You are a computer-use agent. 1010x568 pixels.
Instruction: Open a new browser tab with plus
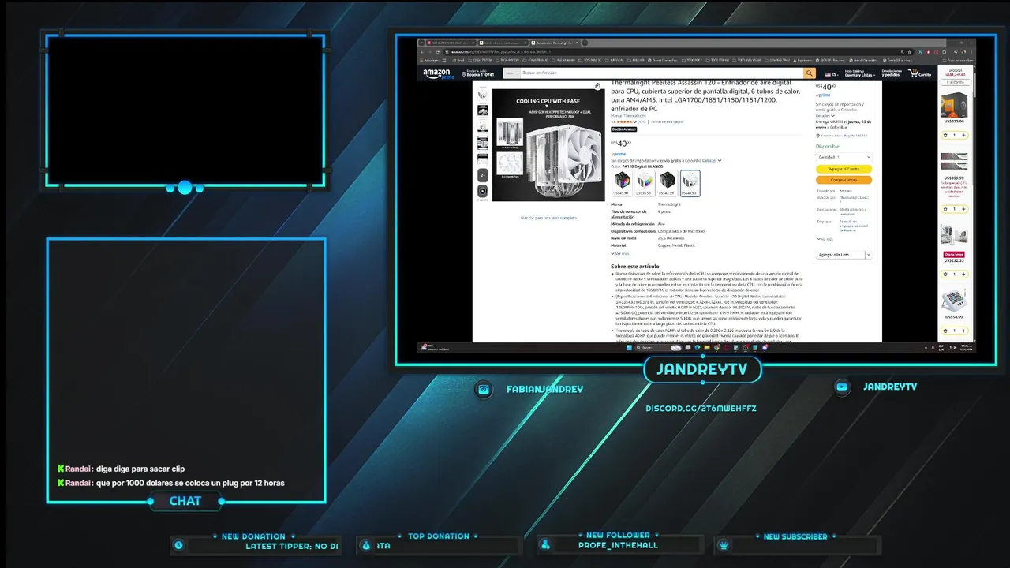tap(584, 43)
